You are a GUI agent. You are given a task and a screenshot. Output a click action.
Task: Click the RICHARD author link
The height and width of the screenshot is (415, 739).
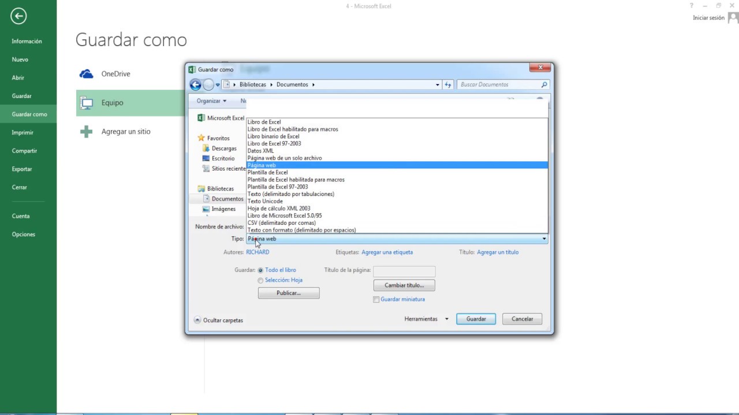coord(257,252)
